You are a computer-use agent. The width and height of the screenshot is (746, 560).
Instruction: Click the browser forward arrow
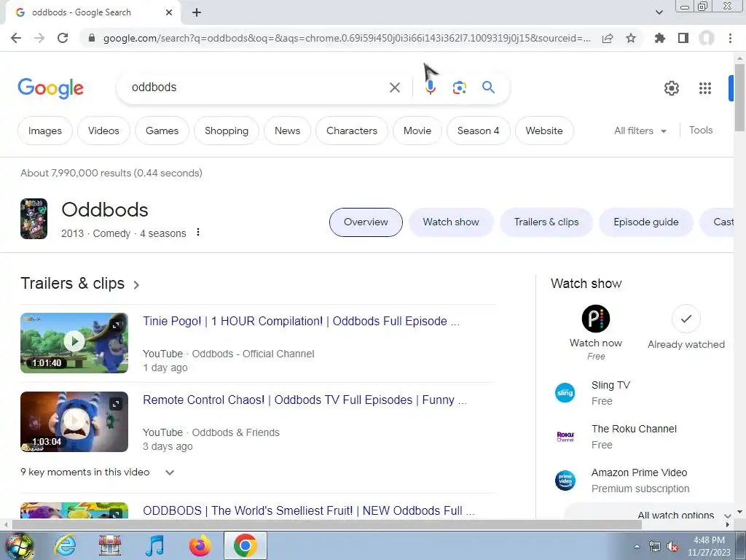(x=39, y=38)
